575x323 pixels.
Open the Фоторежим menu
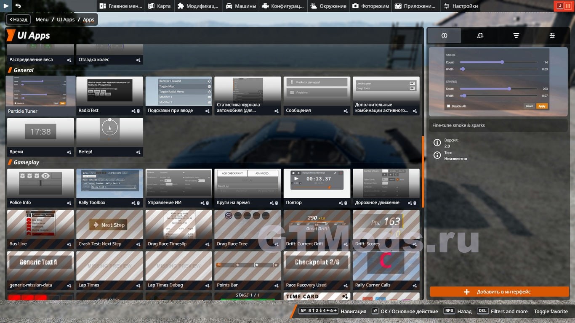[370, 6]
